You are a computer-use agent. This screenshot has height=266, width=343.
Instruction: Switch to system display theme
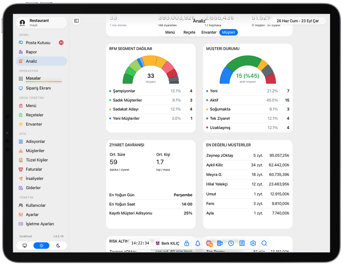click(x=25, y=246)
